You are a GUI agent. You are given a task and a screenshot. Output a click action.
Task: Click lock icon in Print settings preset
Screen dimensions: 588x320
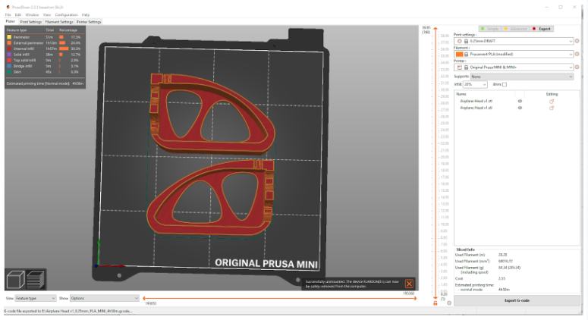point(466,41)
